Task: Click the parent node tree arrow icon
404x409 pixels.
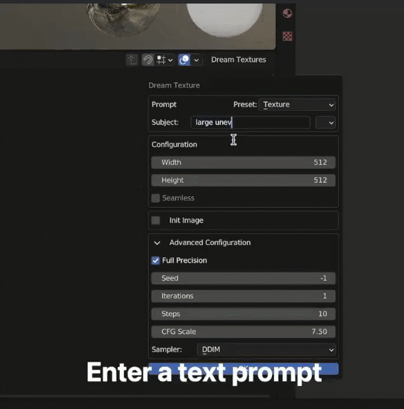Action: tap(132, 60)
